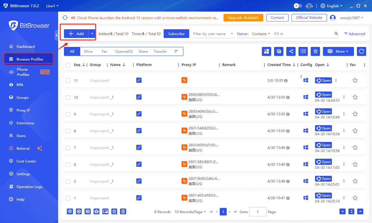Expand the 10 Records/Page selector
This screenshot has width=372, height=223.
[190, 212]
